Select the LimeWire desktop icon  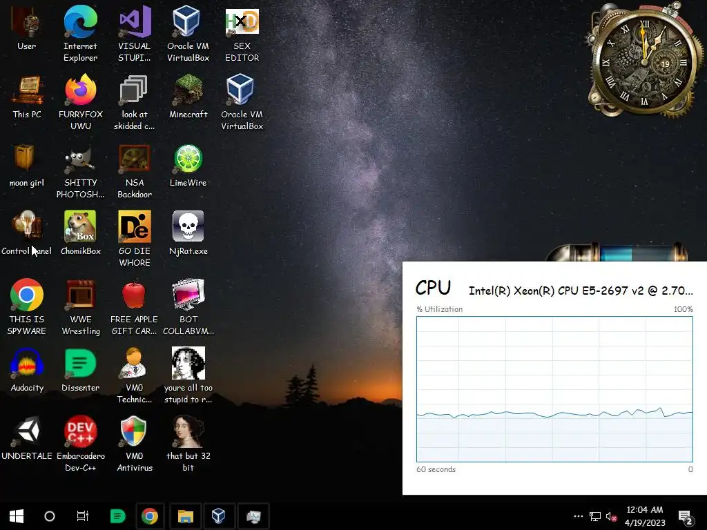tap(188, 166)
